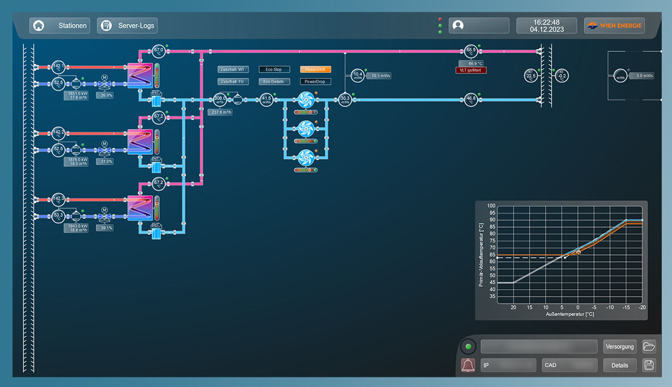Click the orange setpoint marker on heating curve

coord(578,252)
